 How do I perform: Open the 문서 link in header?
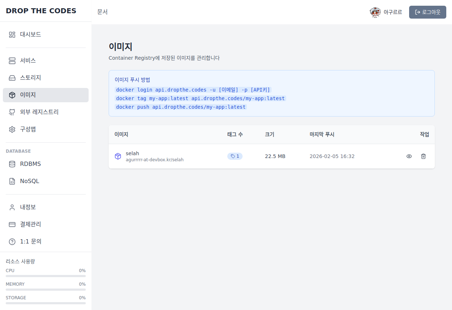[x=103, y=12]
